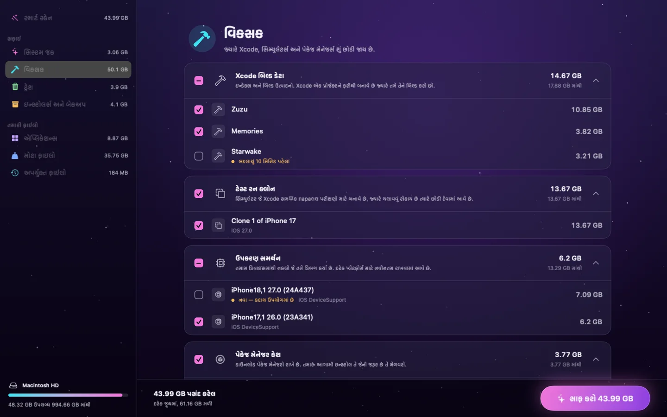Viewport: 667px width, 417px height.
Task: Open the Unused Files clock icon
Action: click(15, 172)
